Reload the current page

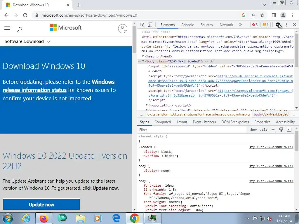pos(25,15)
